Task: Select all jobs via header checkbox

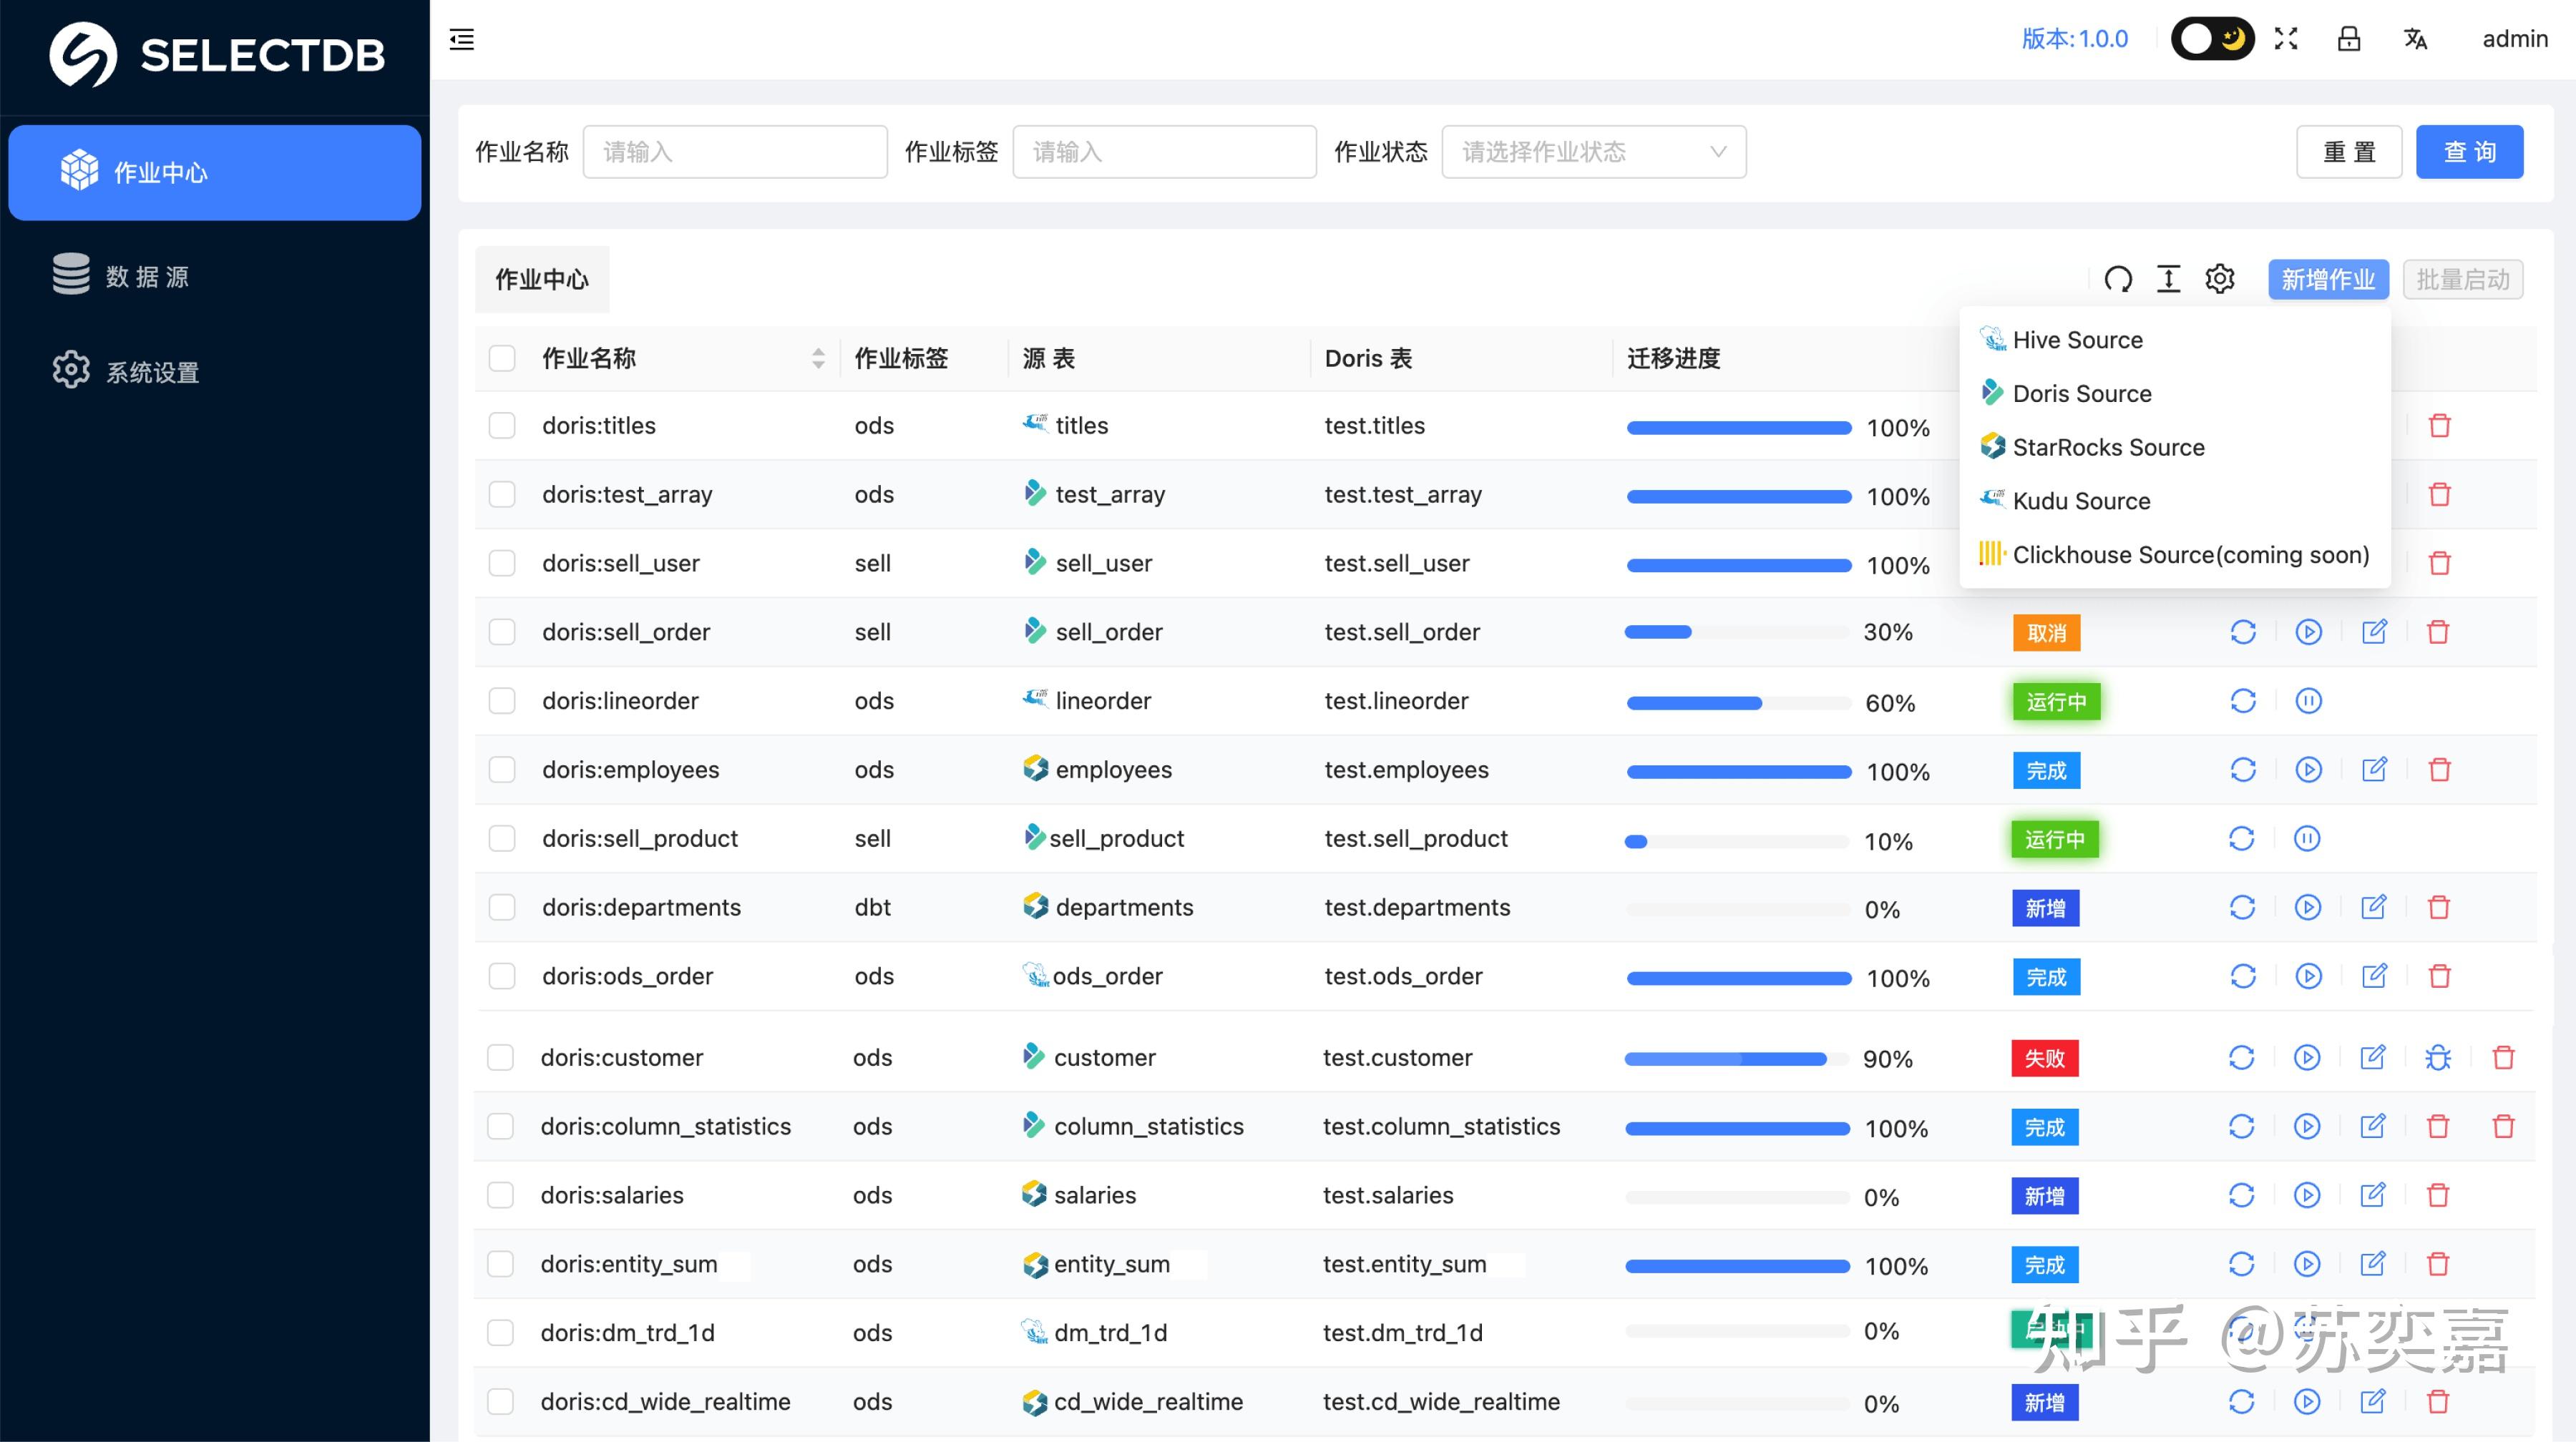Action: [x=502, y=358]
